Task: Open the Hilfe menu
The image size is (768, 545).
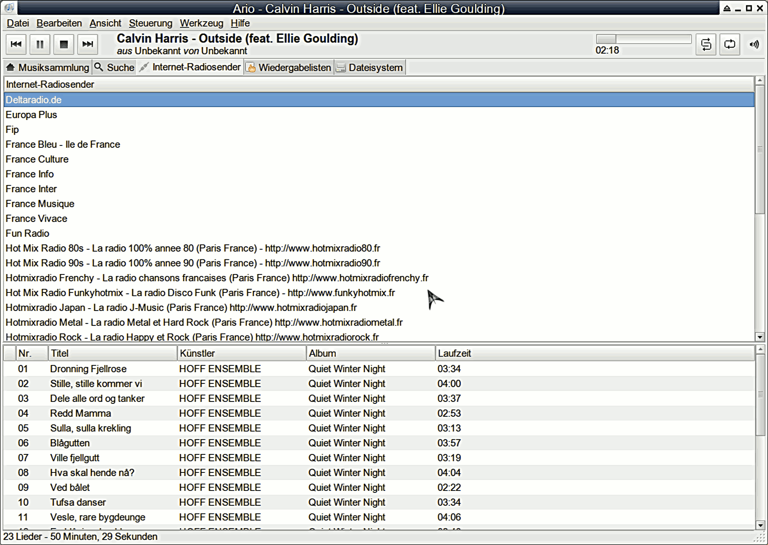Action: 240,23
